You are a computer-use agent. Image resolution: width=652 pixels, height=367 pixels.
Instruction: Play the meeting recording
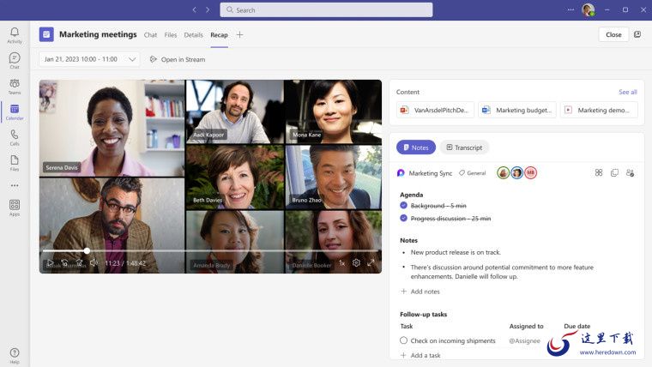[x=50, y=262]
